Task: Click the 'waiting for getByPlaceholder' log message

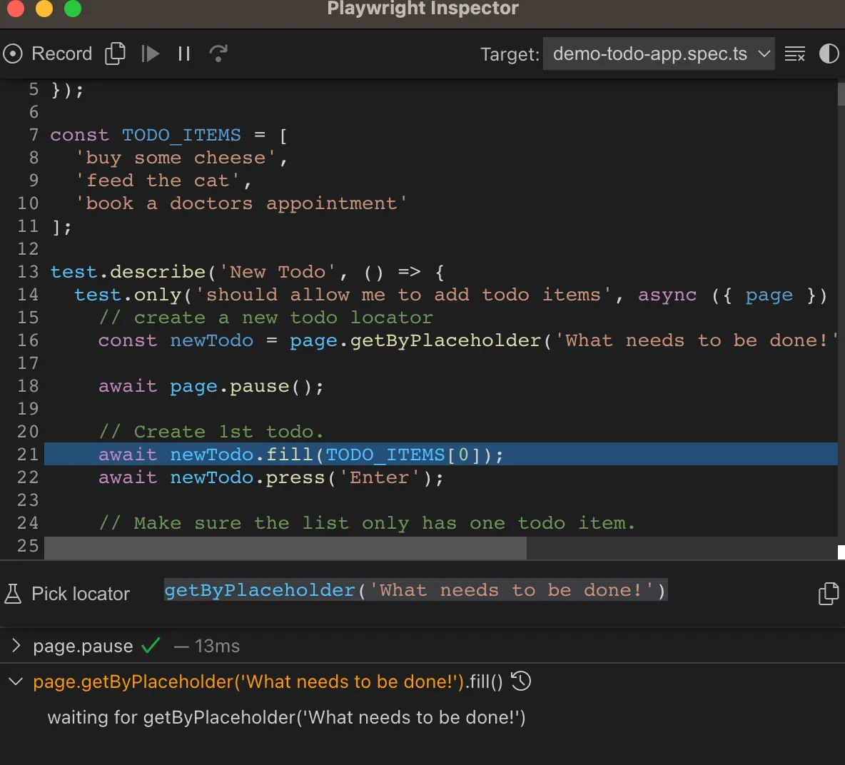Action: 286,718
